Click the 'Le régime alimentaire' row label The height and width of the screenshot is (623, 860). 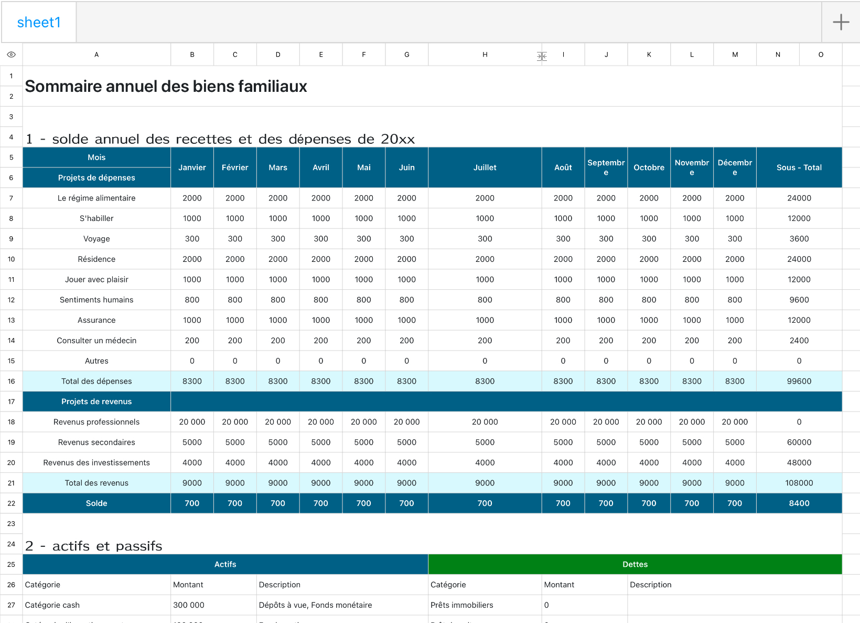point(96,198)
